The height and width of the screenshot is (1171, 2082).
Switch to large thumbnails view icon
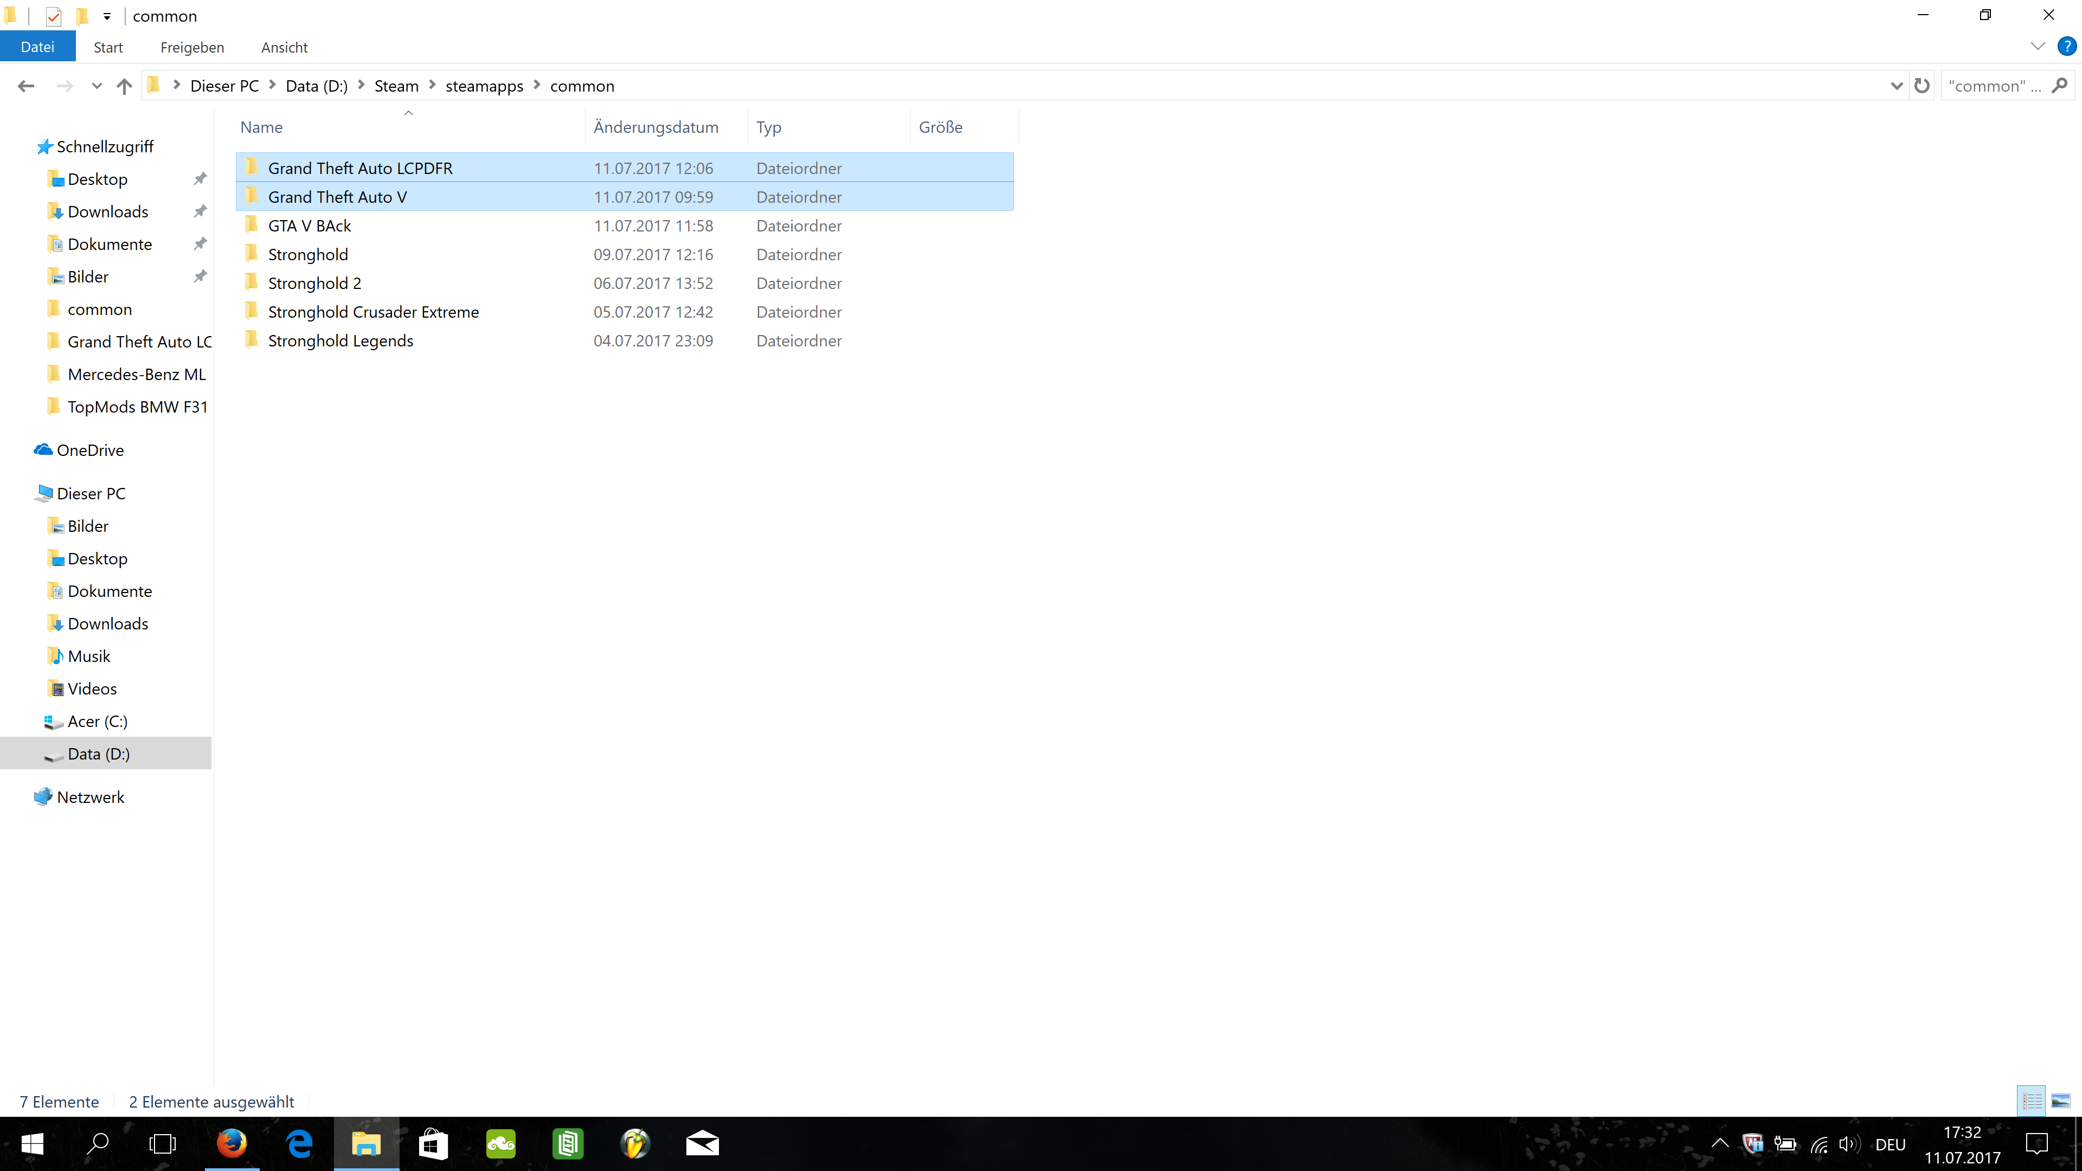point(2060,1101)
